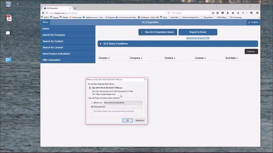Close the download dialog with the X
Viewport: 273px width, 153px height.
145,79
